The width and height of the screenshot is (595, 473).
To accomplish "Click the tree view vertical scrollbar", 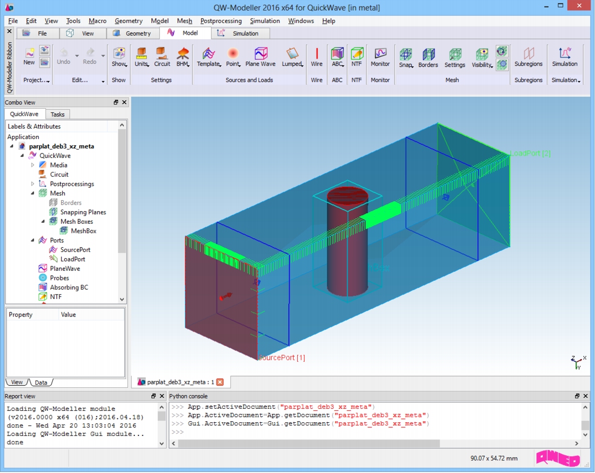I will (122, 191).
